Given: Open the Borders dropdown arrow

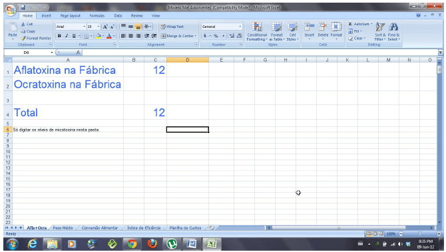Looking at the screenshot, I should tap(91, 36).
